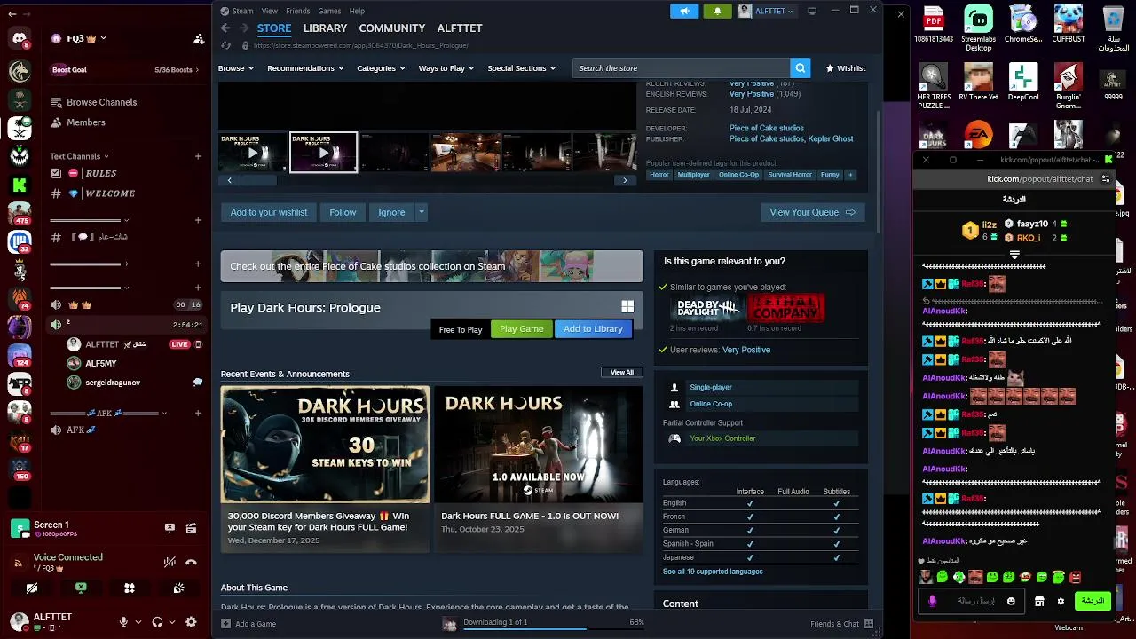Stop streaming Screen 1 in Discord

(x=170, y=528)
